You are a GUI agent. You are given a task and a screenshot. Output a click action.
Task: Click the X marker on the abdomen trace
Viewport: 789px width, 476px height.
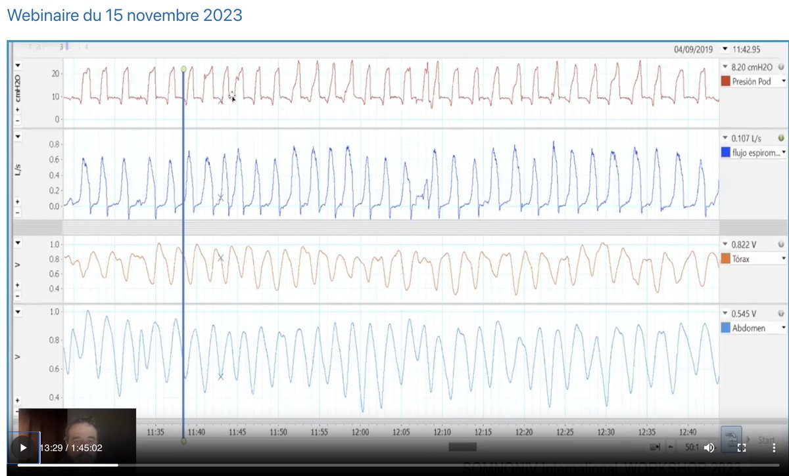[221, 376]
